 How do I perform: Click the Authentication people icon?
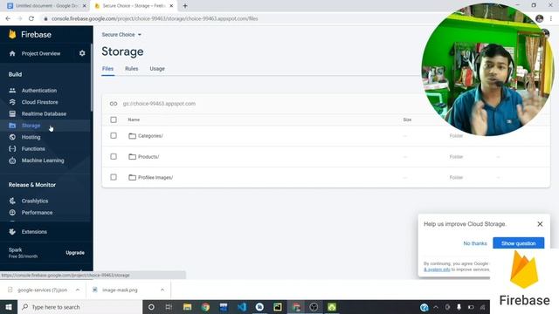[x=12, y=91]
